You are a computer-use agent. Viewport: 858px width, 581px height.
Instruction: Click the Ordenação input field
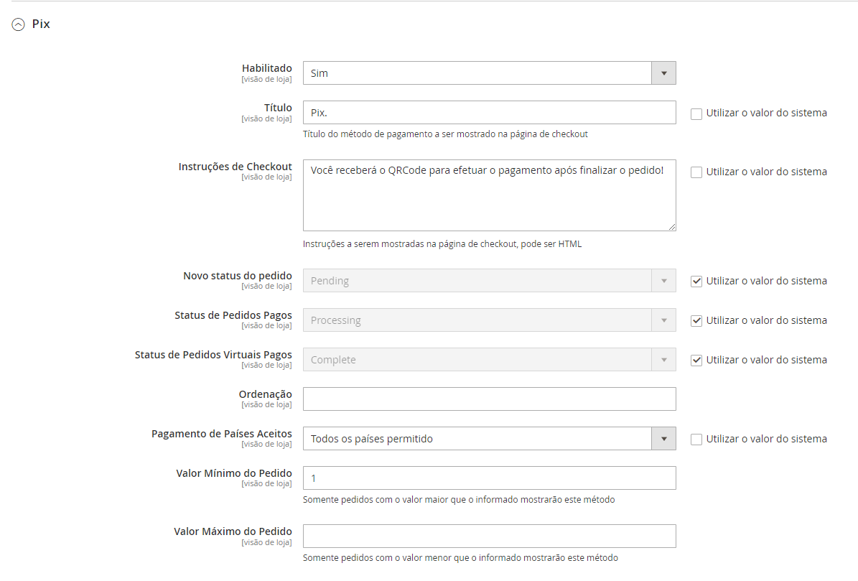click(x=489, y=399)
